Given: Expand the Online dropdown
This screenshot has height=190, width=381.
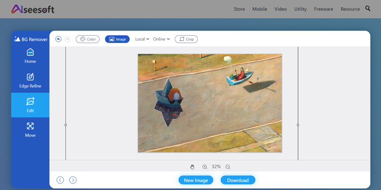Looking at the screenshot, I should click(x=161, y=39).
